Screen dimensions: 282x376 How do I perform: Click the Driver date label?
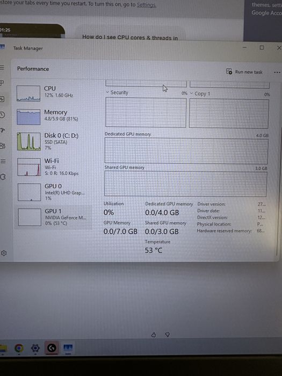point(208,211)
